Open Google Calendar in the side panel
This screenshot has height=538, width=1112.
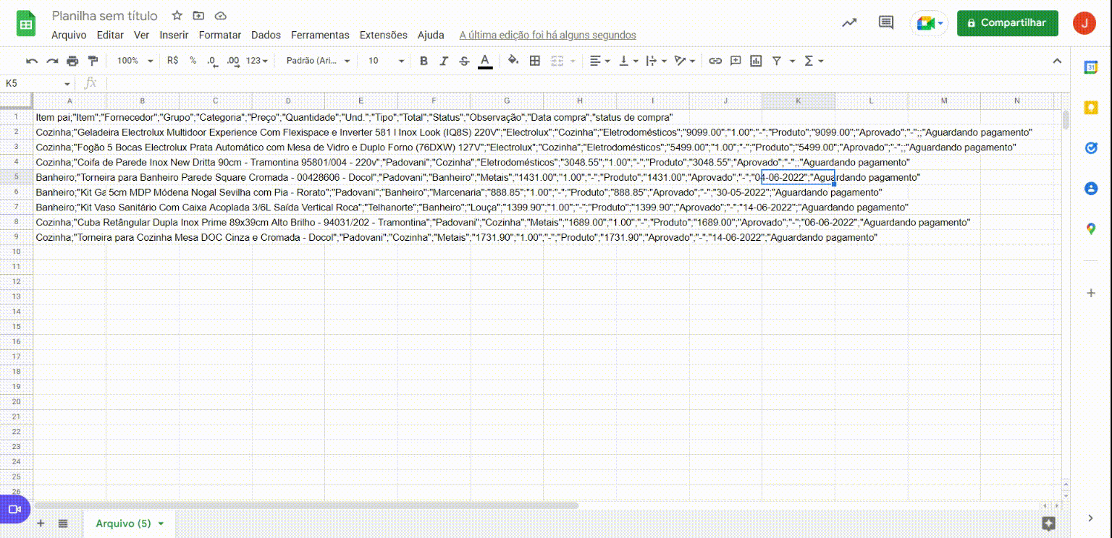click(x=1091, y=67)
